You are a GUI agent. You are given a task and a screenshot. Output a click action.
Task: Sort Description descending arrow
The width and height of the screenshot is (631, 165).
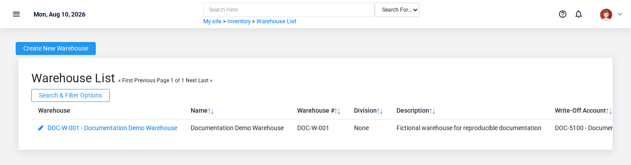pyautogui.click(x=434, y=111)
